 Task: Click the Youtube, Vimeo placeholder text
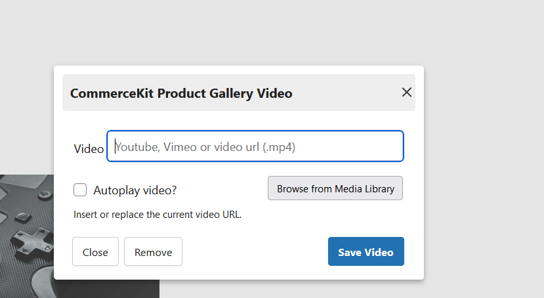click(x=205, y=147)
